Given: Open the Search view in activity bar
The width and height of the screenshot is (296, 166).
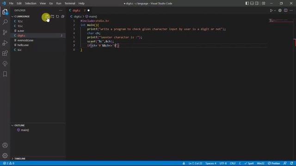Looking at the screenshot, I should [x=5, y=22].
